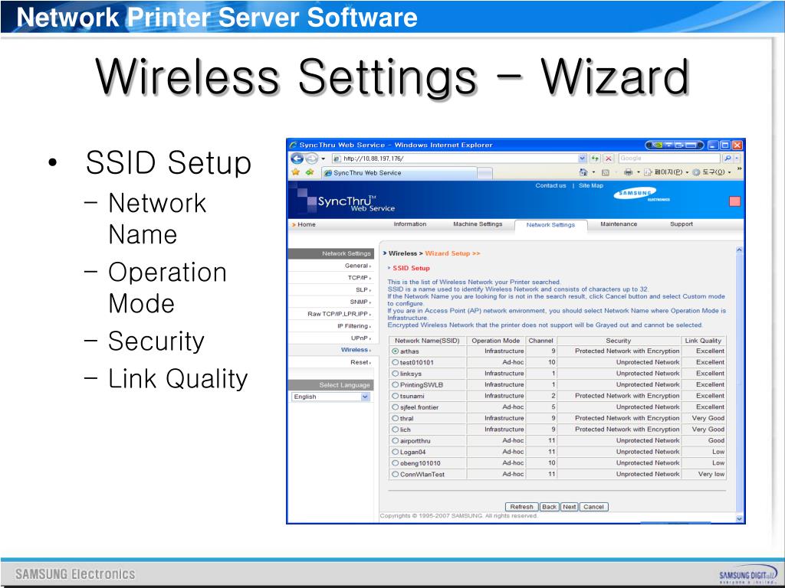
Task: Click the address bar Refresh icon
Action: point(595,158)
